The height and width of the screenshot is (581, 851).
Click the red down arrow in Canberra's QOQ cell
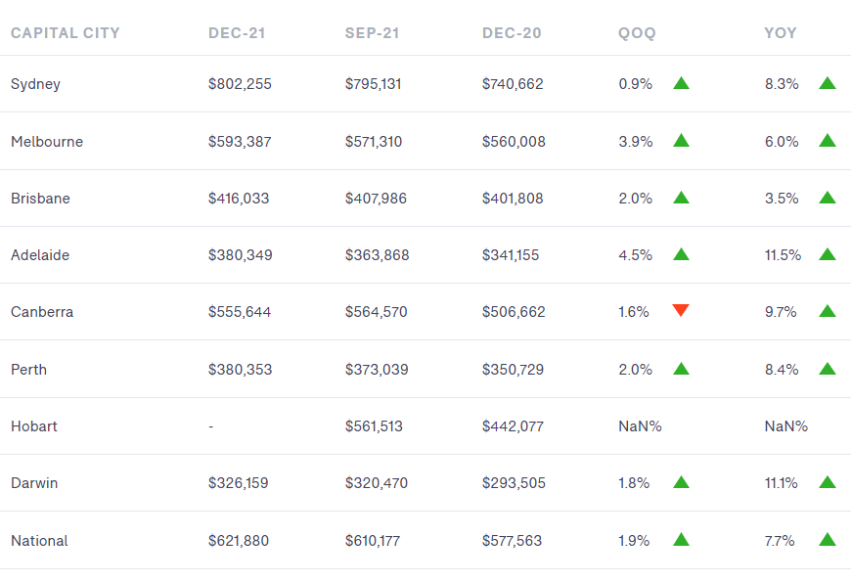tap(681, 311)
